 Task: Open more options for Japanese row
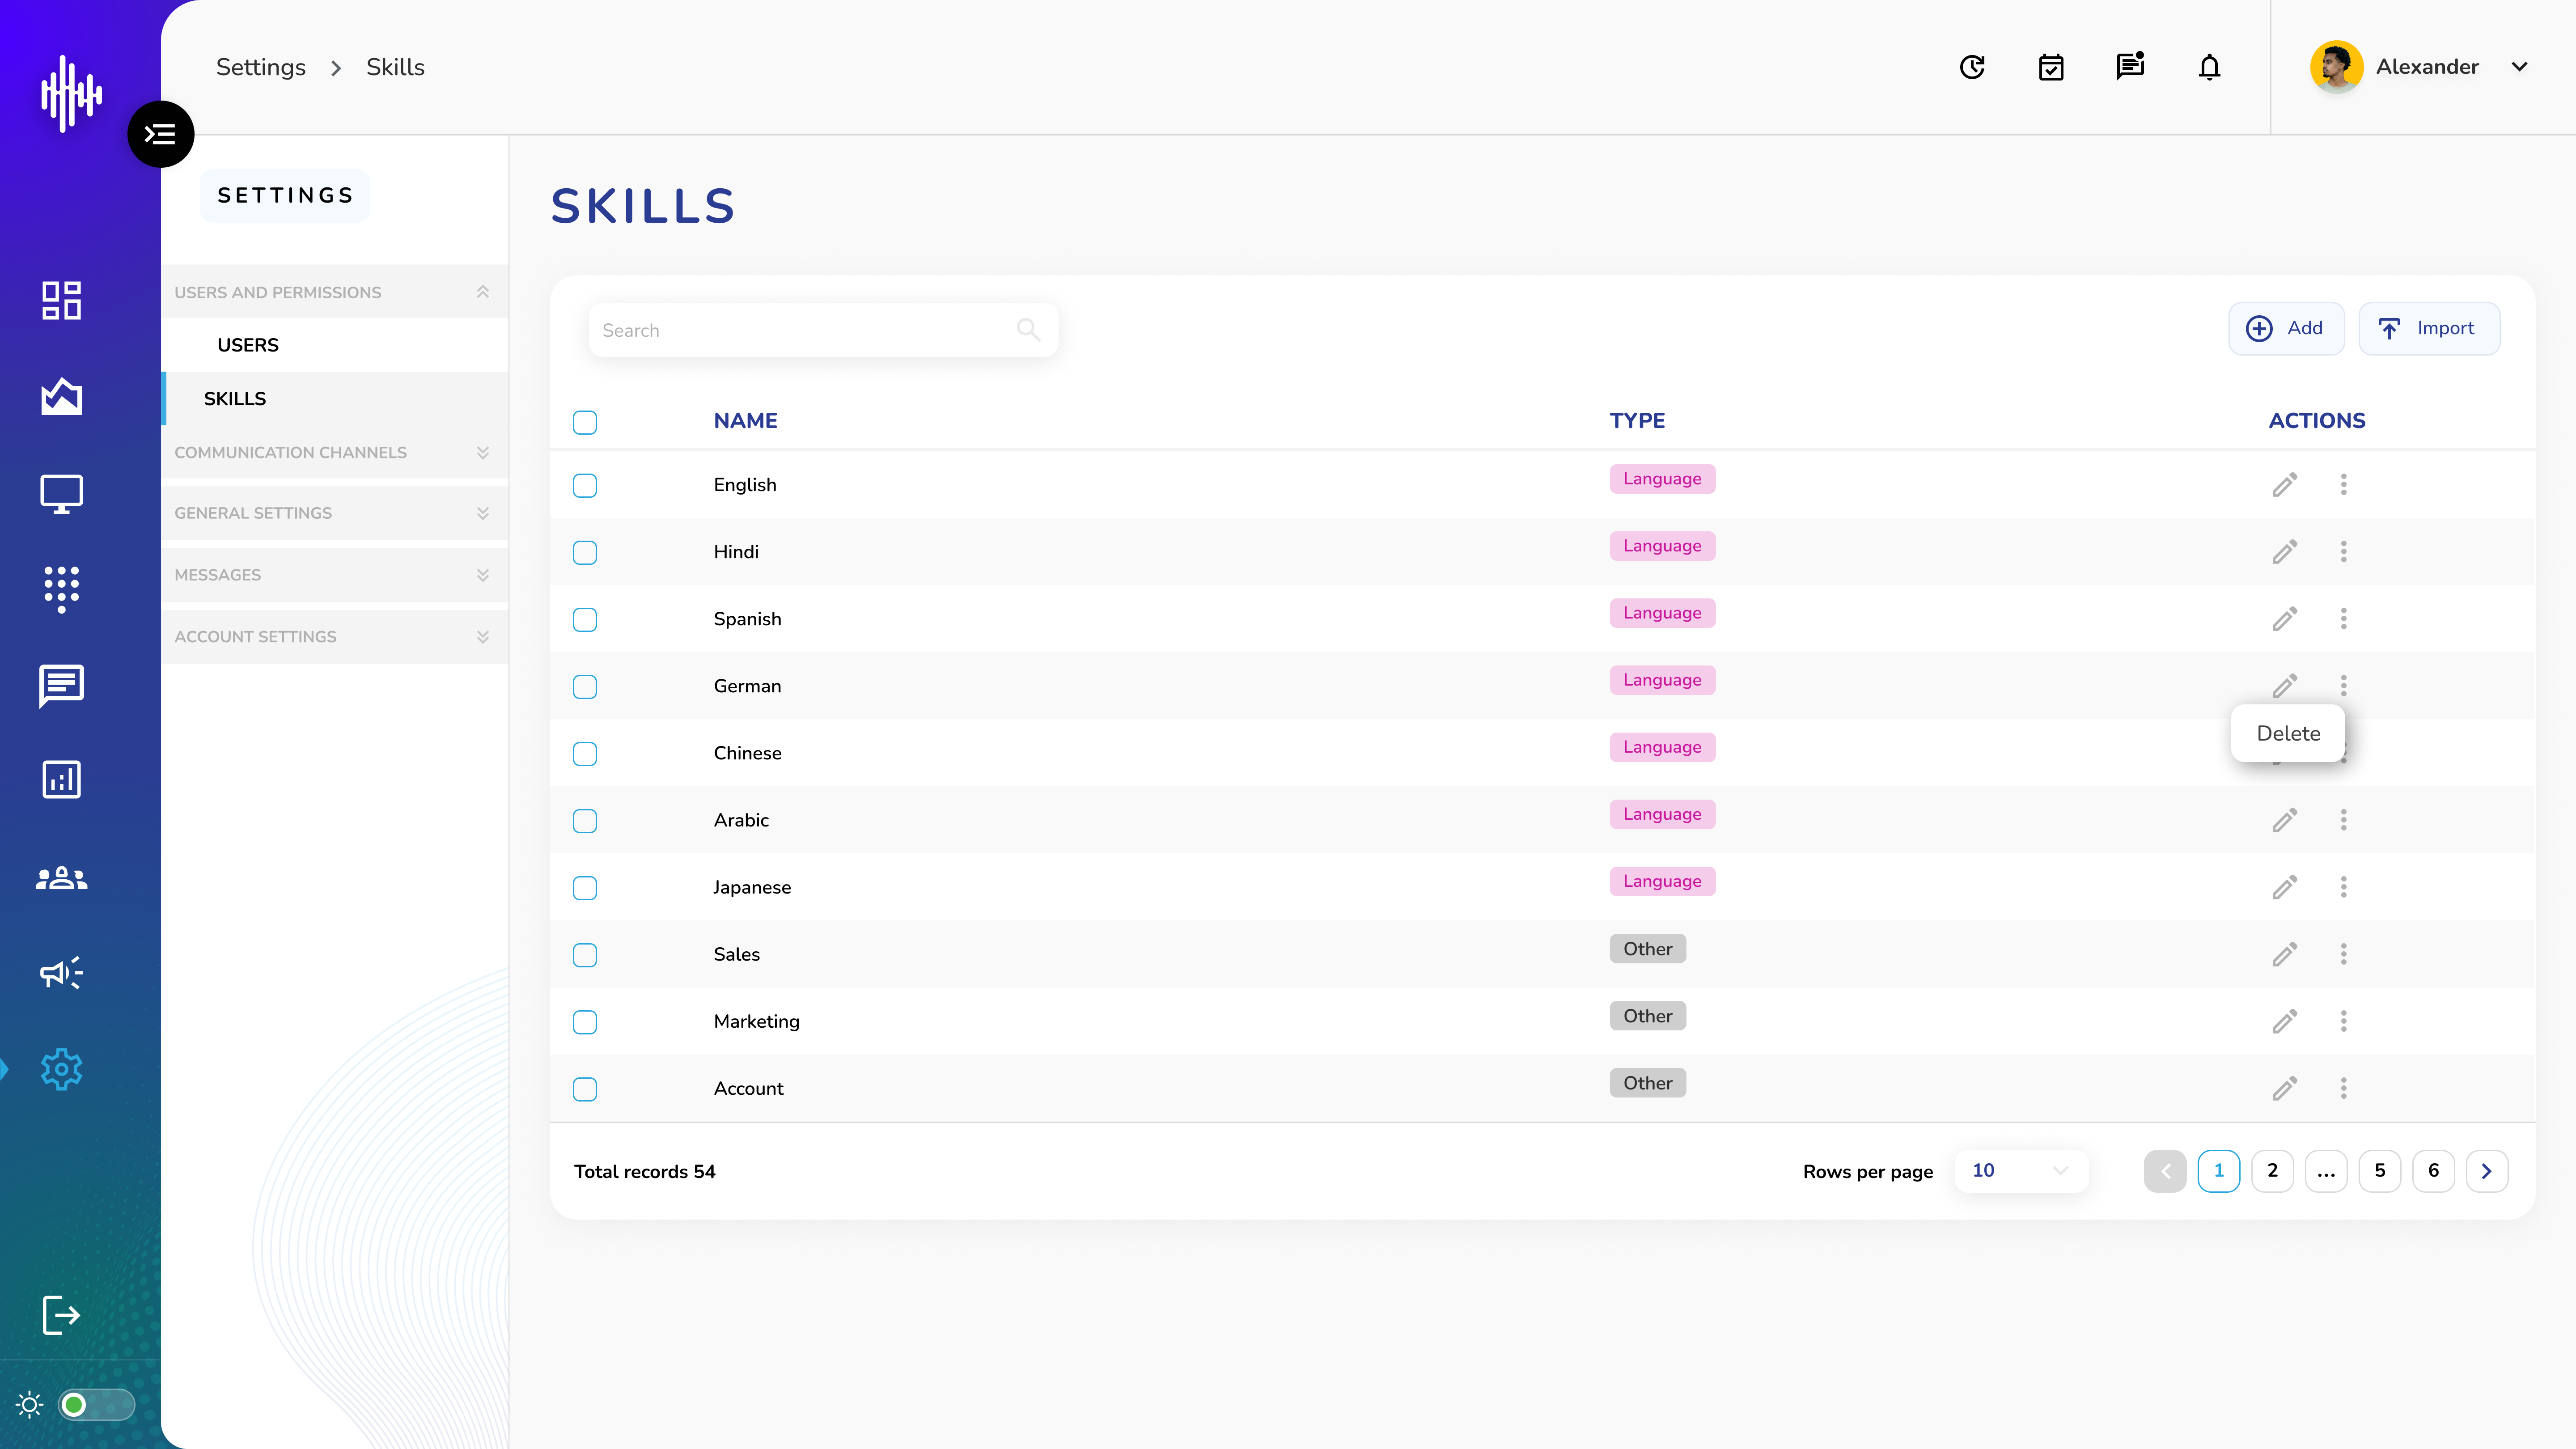(x=2343, y=887)
